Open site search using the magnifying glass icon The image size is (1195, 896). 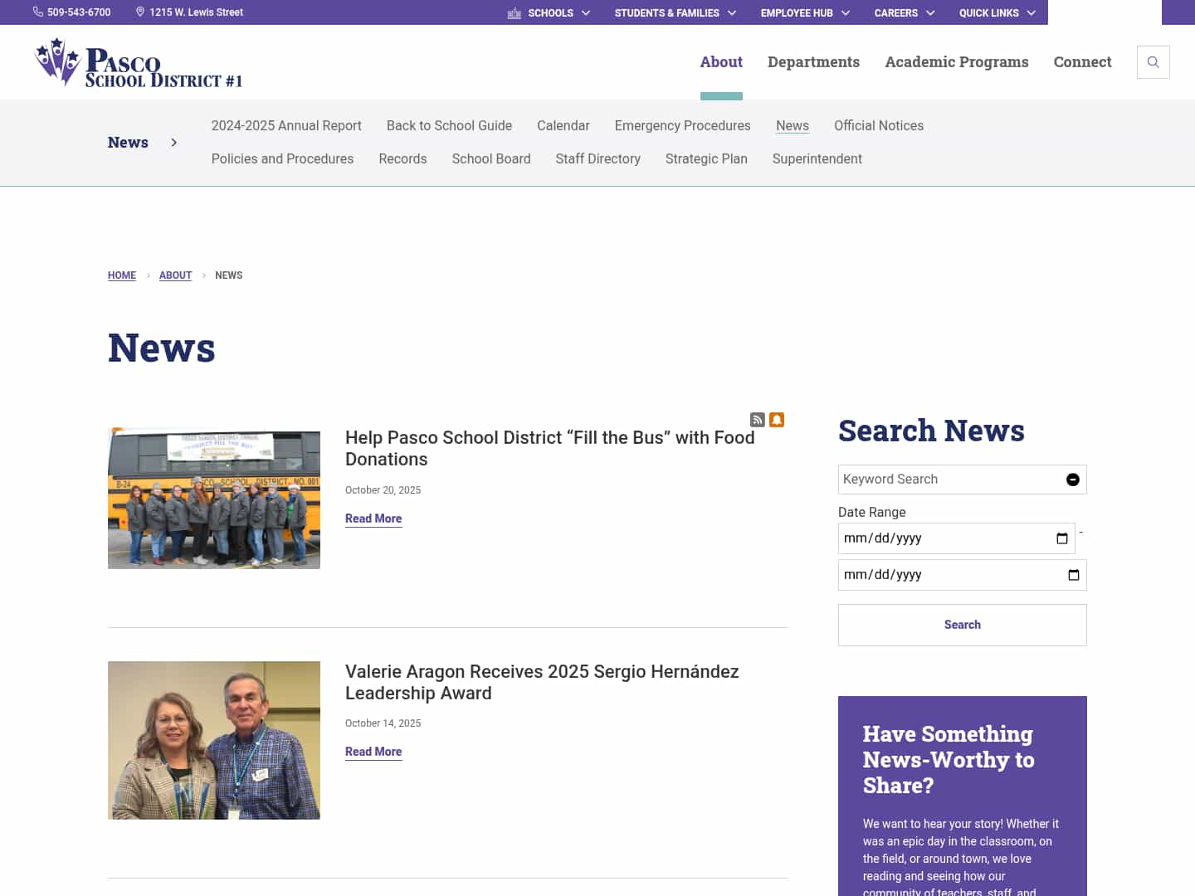[1153, 61]
